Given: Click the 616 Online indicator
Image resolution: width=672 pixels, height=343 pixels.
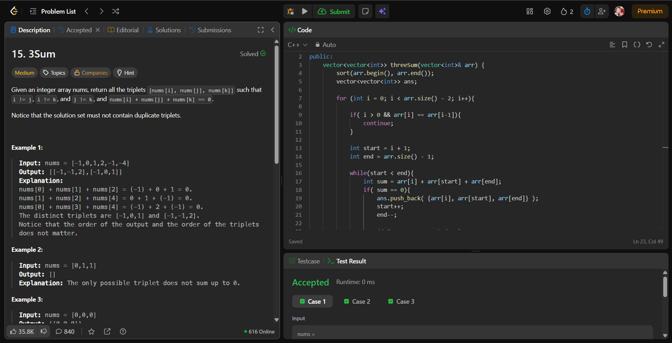Looking at the screenshot, I should pyautogui.click(x=260, y=332).
